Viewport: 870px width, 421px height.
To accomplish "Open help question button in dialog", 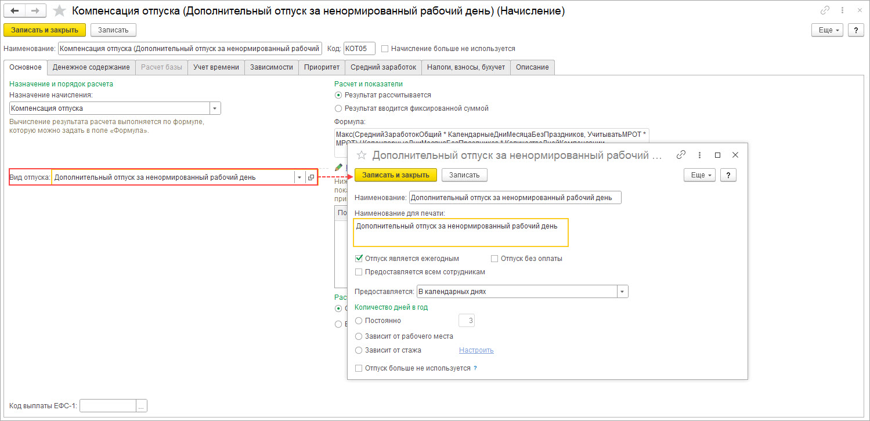I will pyautogui.click(x=728, y=175).
